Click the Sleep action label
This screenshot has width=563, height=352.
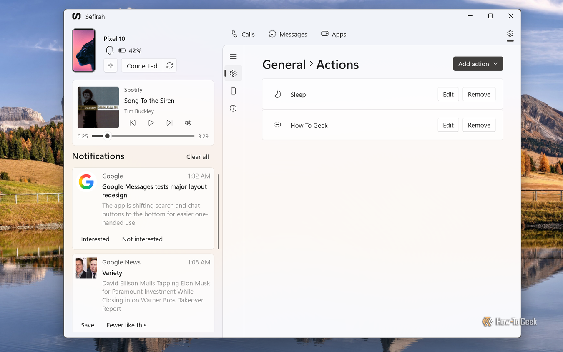(x=298, y=95)
